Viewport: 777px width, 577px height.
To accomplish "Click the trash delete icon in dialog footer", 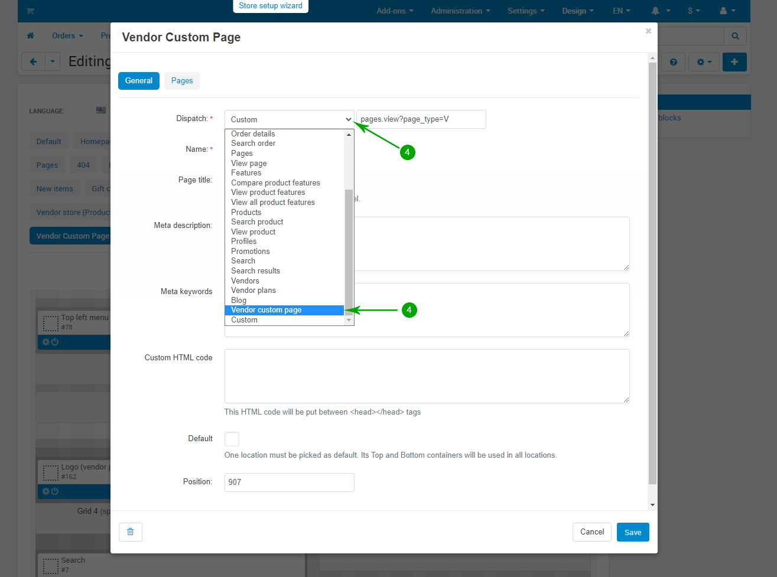I will coord(130,532).
